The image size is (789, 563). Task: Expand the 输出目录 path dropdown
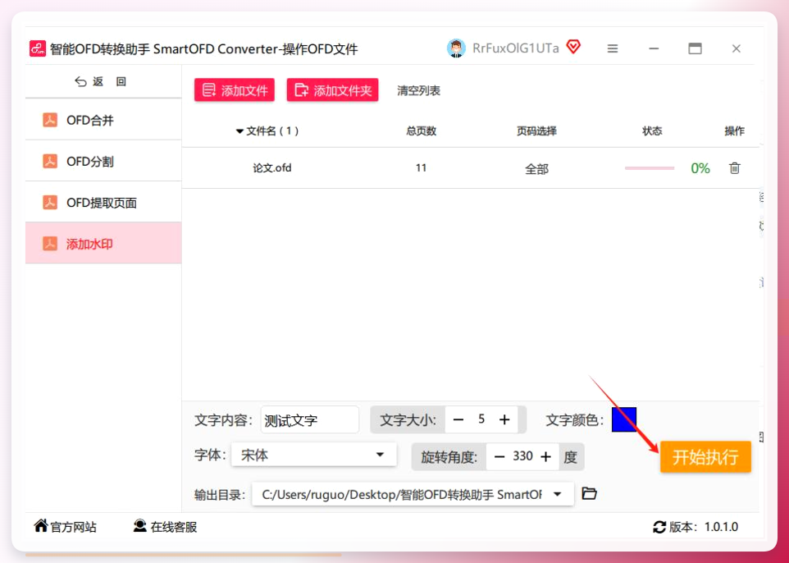(558, 494)
